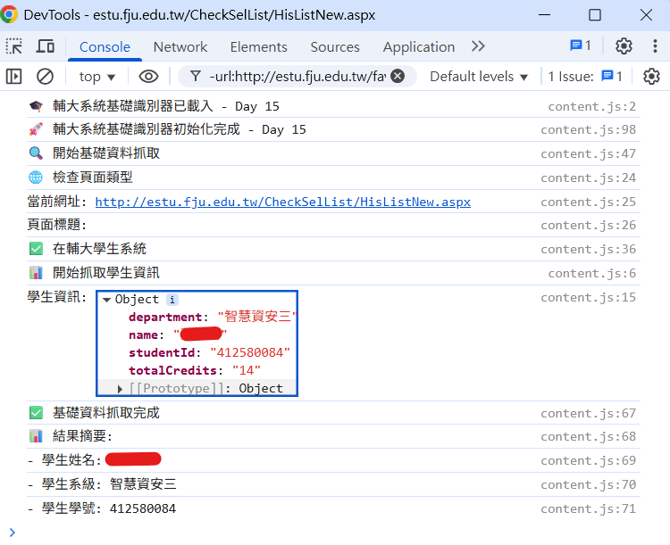The height and width of the screenshot is (545, 670).
Task: Open source link content.js:71
Action: click(589, 509)
